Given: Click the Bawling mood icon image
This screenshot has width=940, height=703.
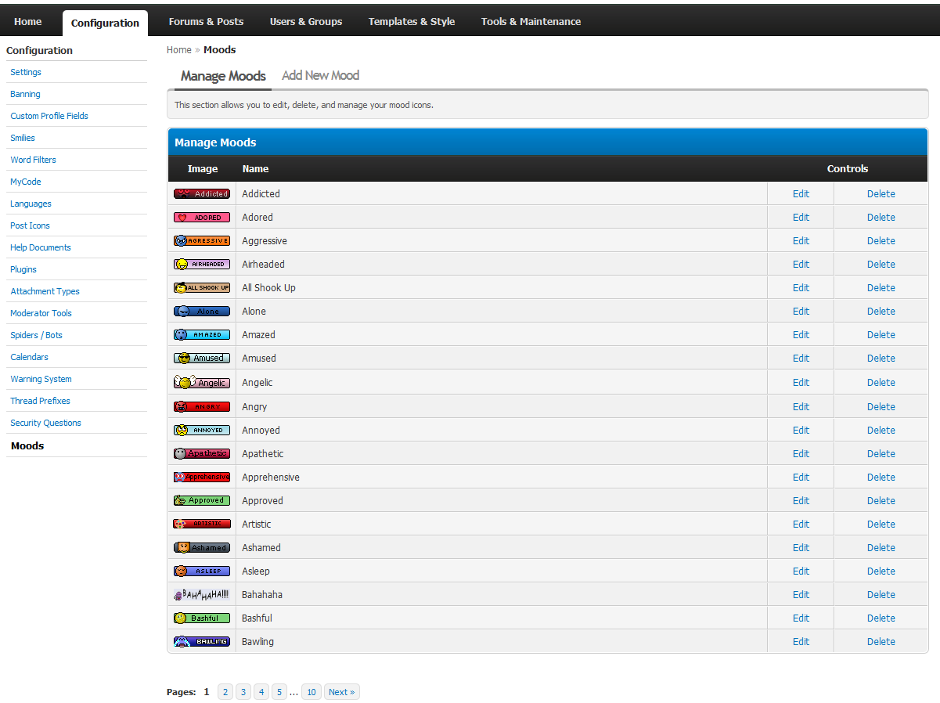Looking at the screenshot, I should tap(202, 642).
